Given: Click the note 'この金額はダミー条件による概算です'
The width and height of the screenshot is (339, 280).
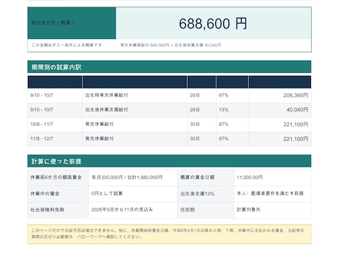Looking at the screenshot, I should point(66,45).
